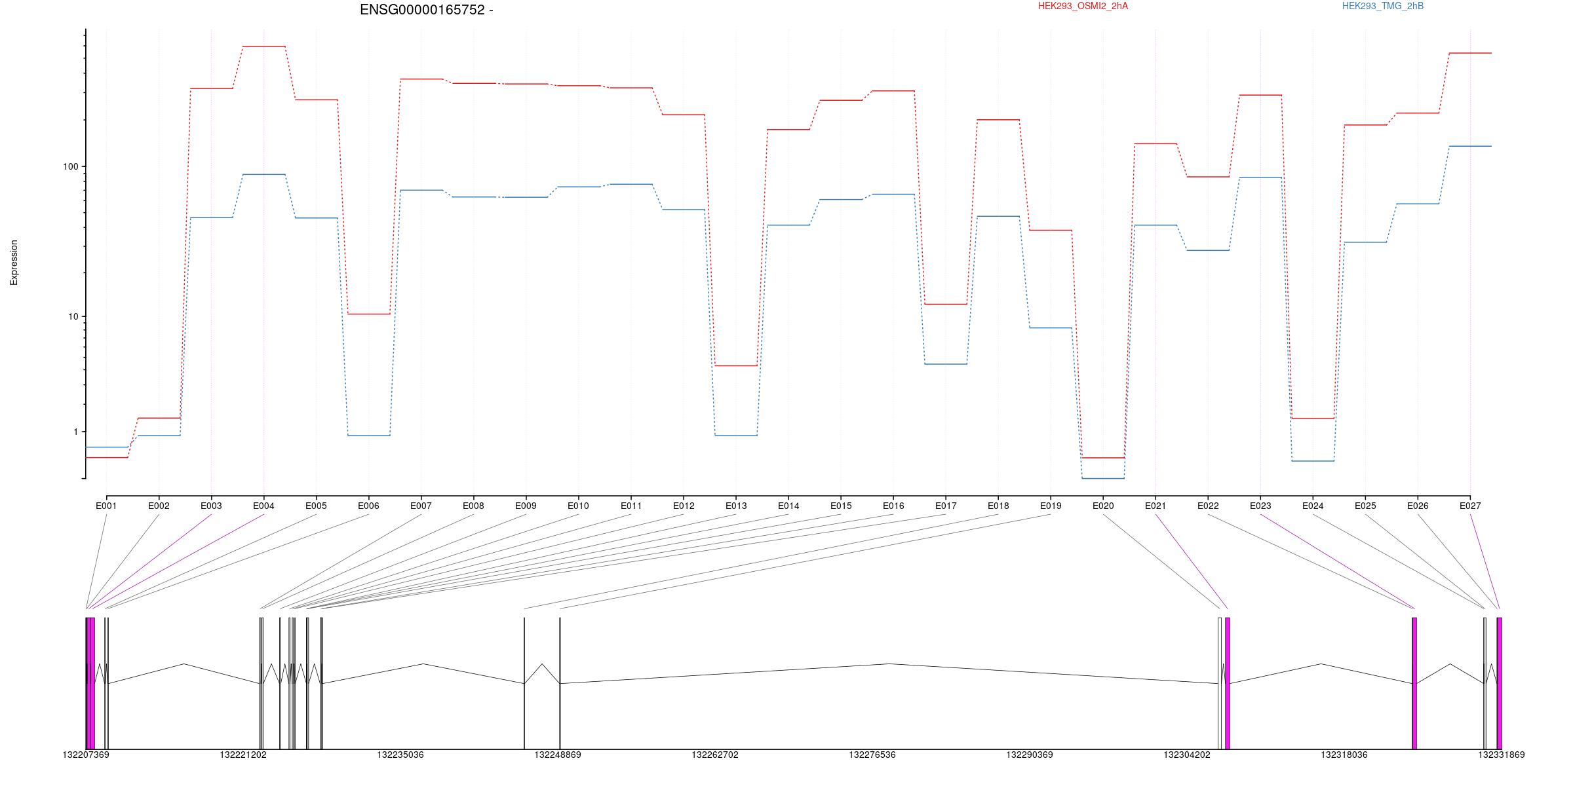Click exon label E019
Image resolution: width=1573 pixels, height=786 pixels.
coord(1051,506)
